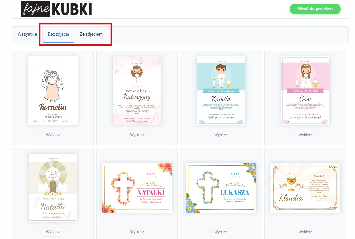Pick the ŁUKASZA blue floral cross template
The height and width of the screenshot is (239, 355).
(x=221, y=188)
